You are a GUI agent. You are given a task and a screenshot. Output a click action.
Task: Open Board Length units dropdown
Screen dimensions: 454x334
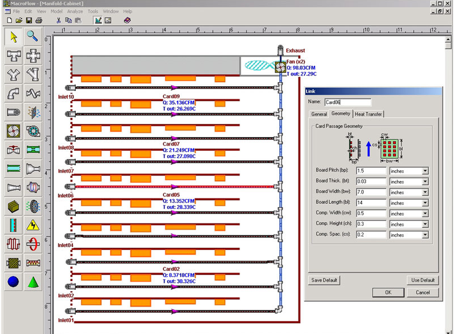[425, 203]
